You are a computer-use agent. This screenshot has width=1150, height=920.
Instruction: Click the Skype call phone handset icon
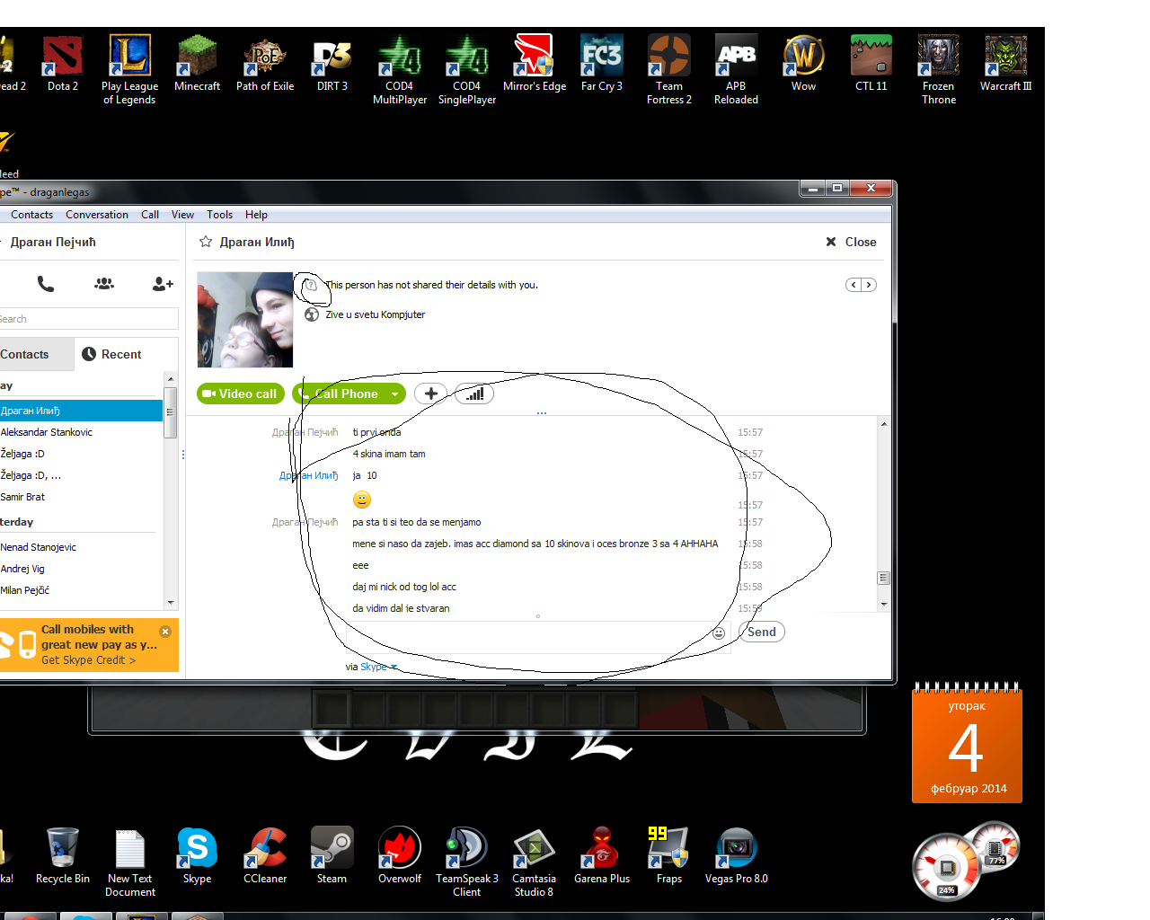[46, 284]
